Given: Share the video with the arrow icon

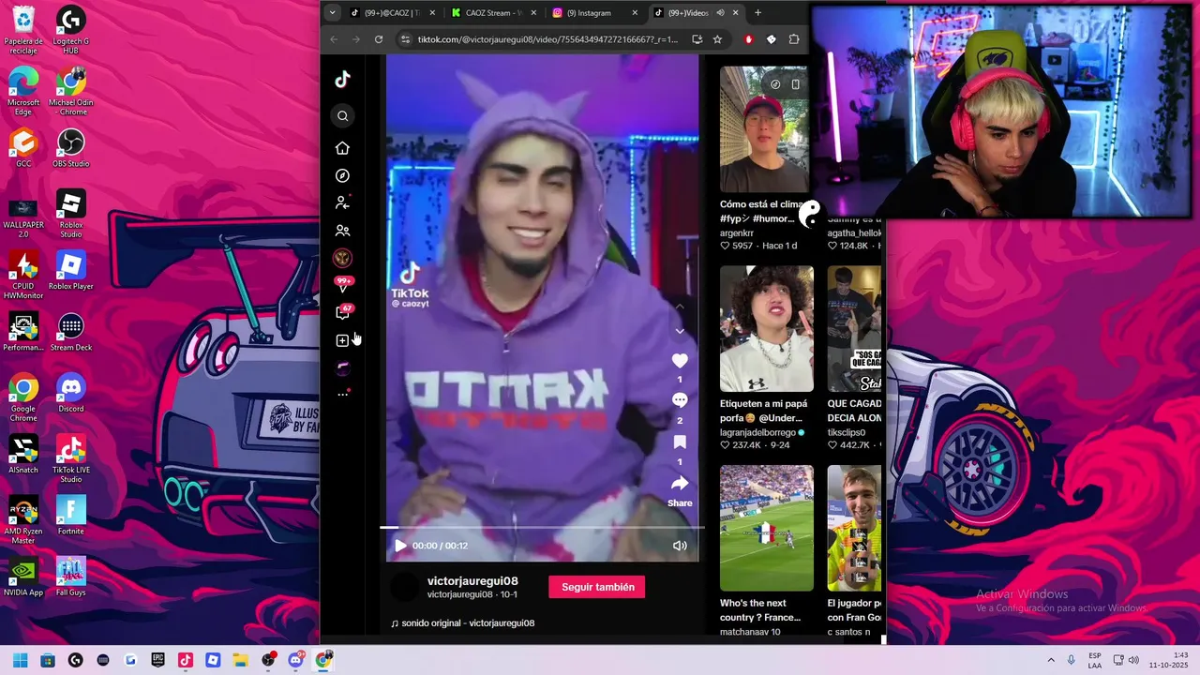Looking at the screenshot, I should point(680,483).
